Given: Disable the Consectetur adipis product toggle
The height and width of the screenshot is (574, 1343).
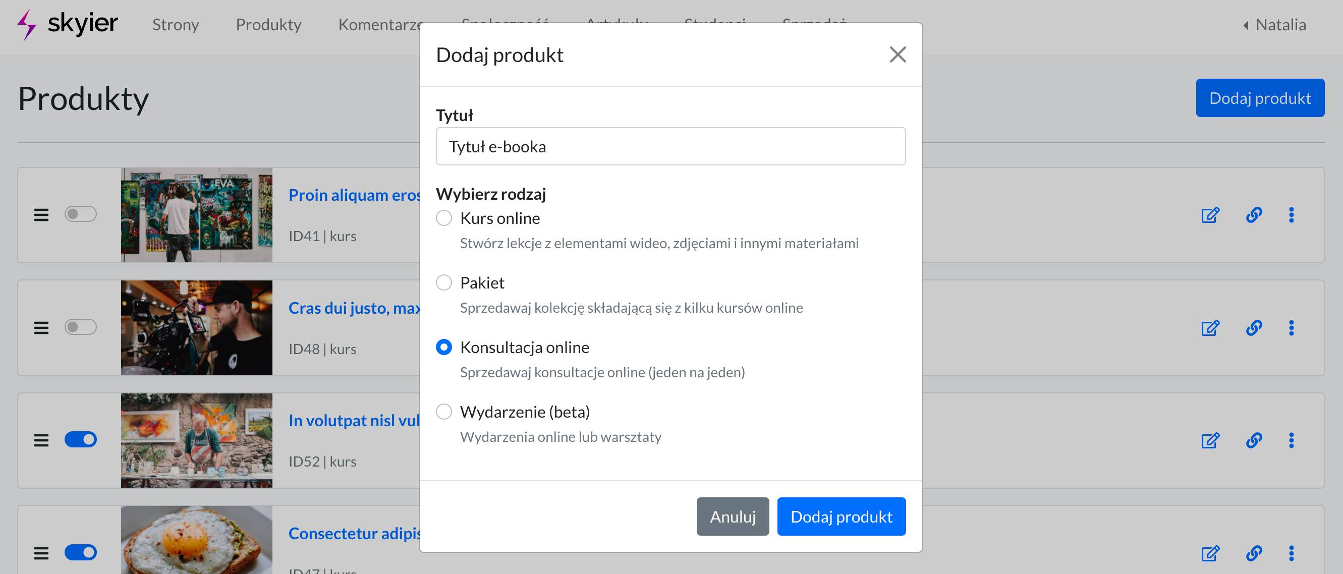Looking at the screenshot, I should tap(80, 552).
